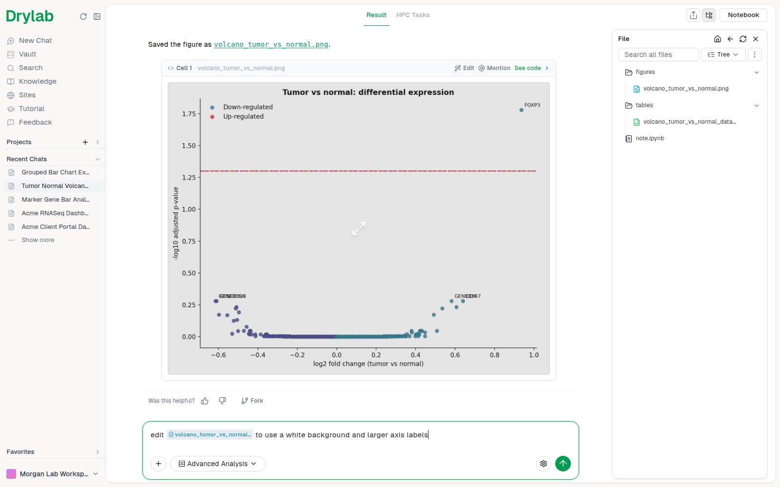
Task: Expand the Projects section chevron
Action: click(x=97, y=142)
